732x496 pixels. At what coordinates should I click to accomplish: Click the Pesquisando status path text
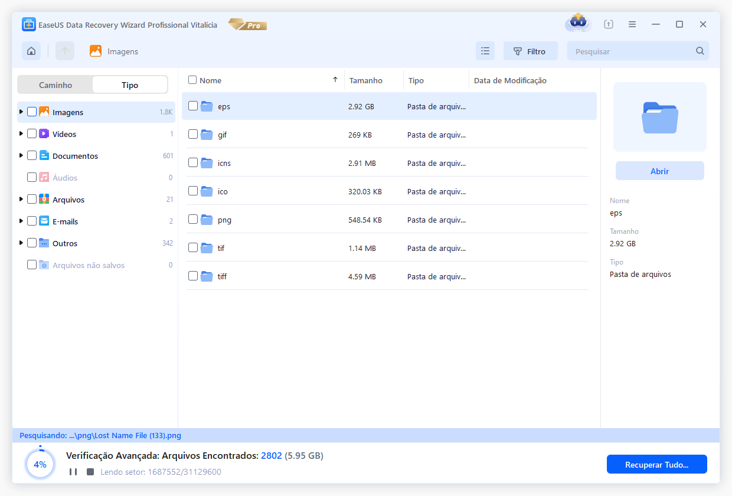click(100, 436)
